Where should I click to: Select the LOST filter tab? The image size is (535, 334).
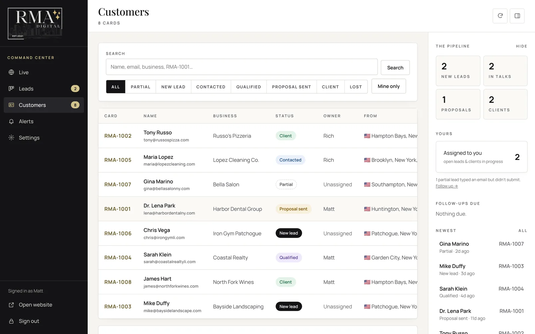tap(356, 87)
